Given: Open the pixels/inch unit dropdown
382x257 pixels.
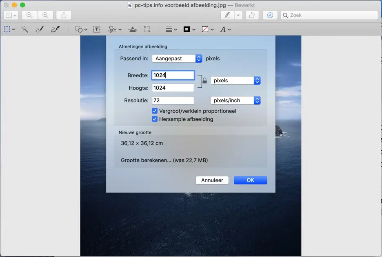Looking at the screenshot, I should point(235,101).
